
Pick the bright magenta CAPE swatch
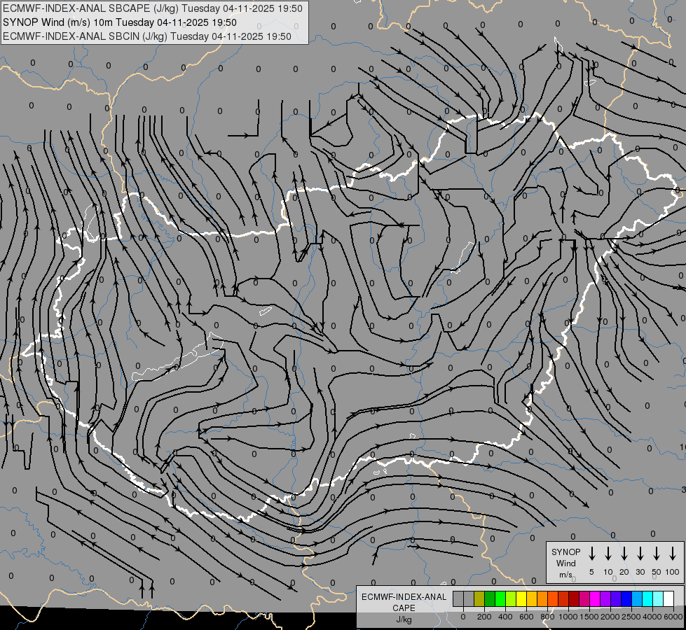click(x=595, y=598)
